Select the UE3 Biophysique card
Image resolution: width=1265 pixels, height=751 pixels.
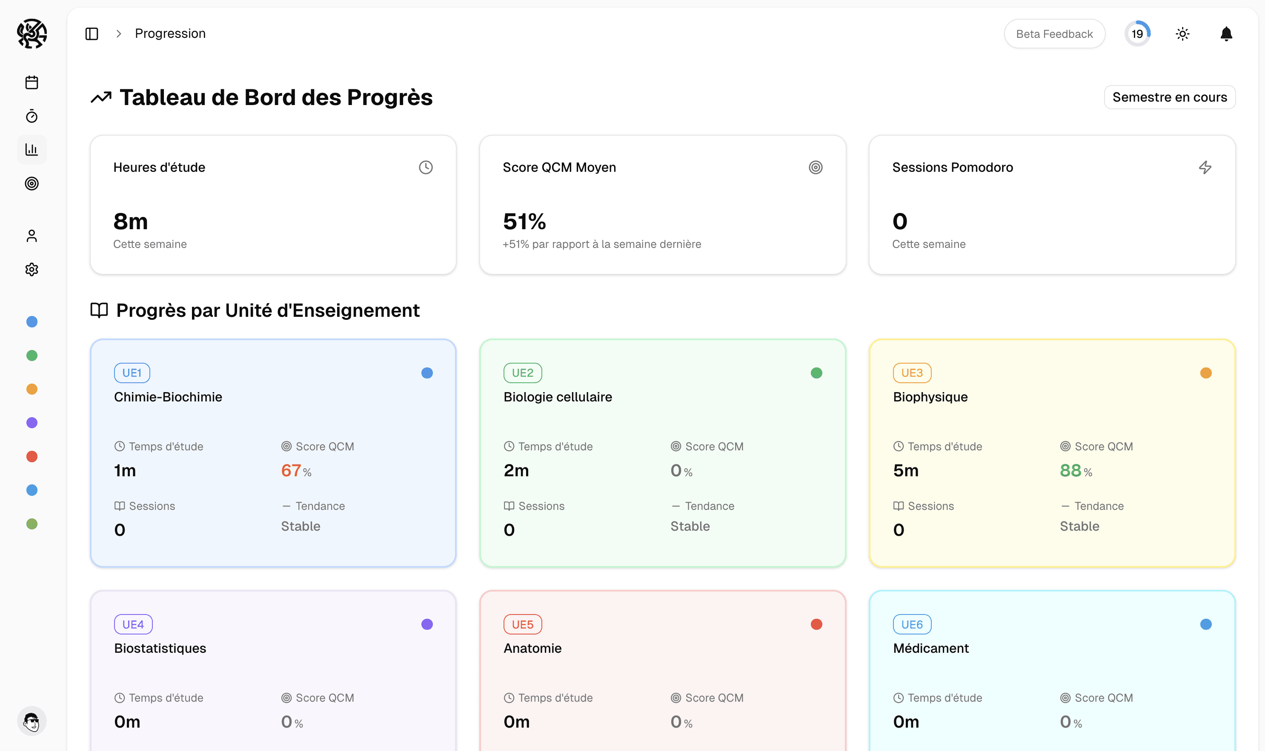[x=1052, y=453]
